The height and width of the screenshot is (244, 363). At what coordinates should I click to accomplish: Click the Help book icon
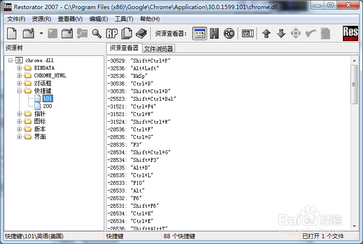141,33
